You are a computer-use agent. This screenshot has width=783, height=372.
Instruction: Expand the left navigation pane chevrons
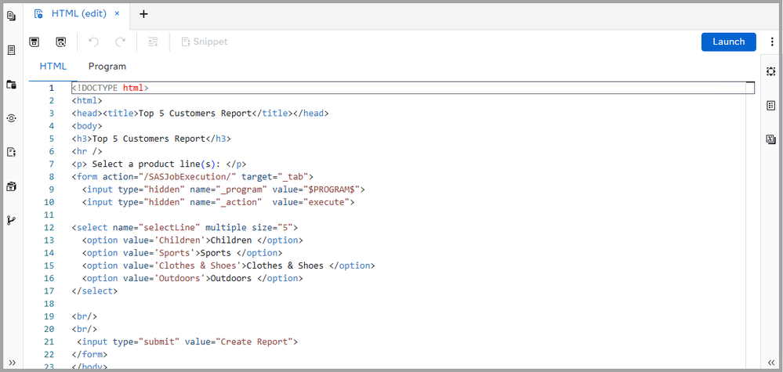[11, 362]
